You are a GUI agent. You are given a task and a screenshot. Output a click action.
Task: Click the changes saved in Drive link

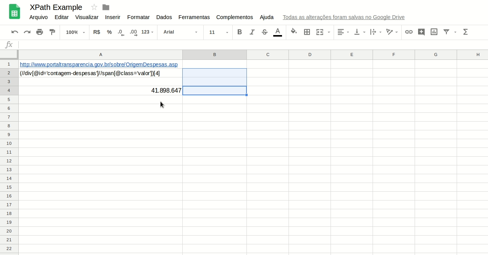pos(343,17)
